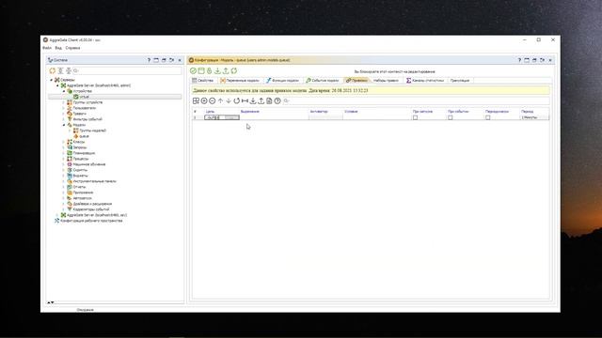Switch to the "Переменные модели" tab
Viewport: 602px width, 338px height.
click(240, 81)
